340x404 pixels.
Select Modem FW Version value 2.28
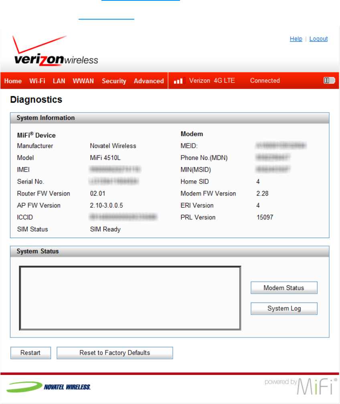tap(262, 194)
